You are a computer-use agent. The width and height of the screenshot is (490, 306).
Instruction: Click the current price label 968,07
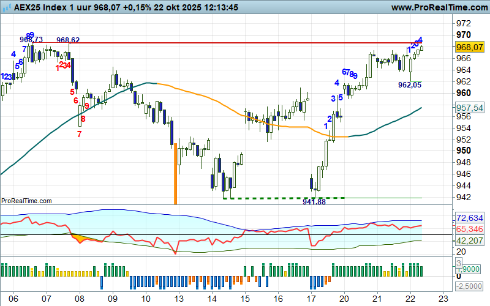[469, 47]
